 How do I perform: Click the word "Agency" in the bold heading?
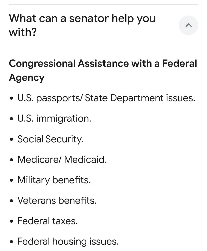(27, 78)
